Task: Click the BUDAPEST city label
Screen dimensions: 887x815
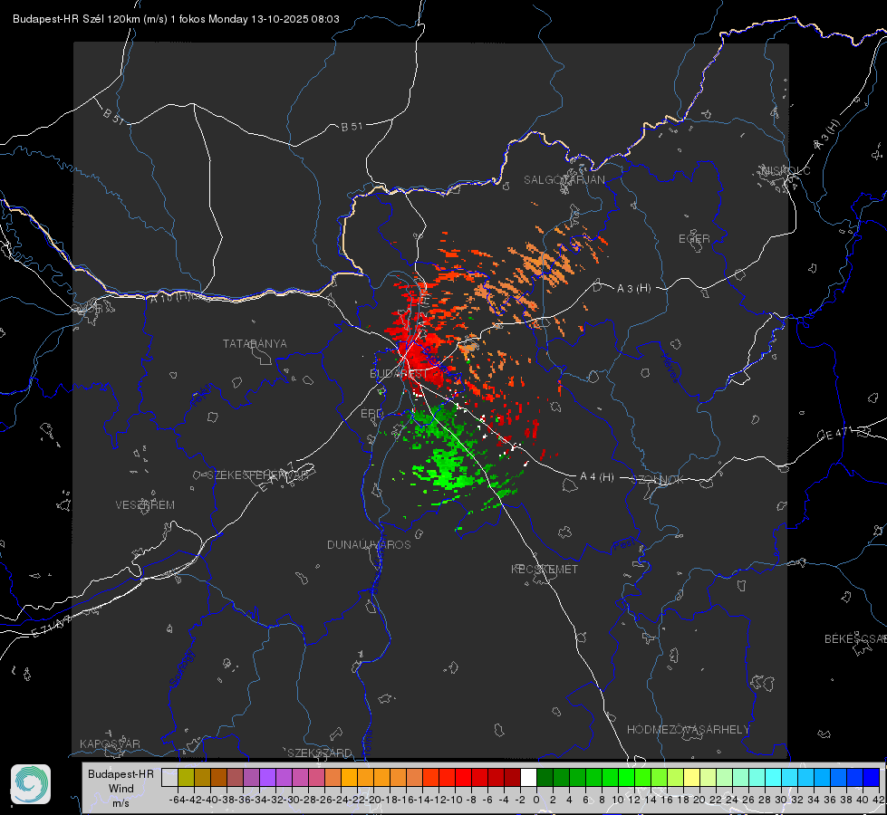Action: pos(399,373)
